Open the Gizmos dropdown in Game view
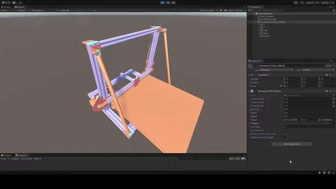 click(240, 10)
